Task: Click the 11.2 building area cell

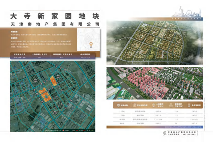Action: coord(176,115)
